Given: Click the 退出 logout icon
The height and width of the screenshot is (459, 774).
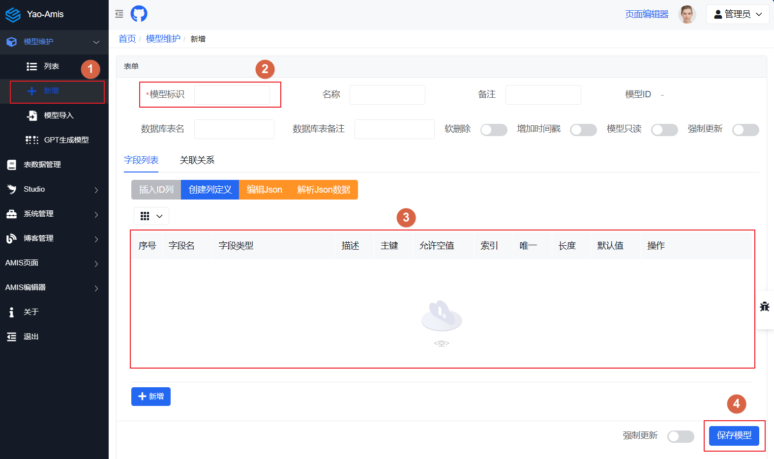Looking at the screenshot, I should (11, 337).
